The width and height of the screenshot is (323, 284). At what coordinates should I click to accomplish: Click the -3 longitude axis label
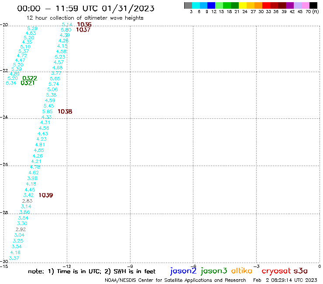coord(256,266)
